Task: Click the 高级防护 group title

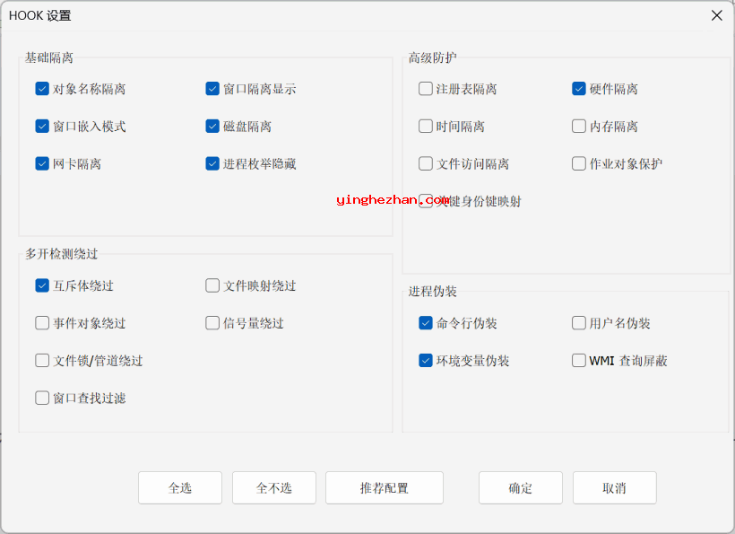Action: coord(432,57)
